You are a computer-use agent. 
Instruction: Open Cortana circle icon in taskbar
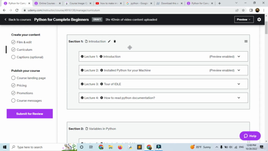coord(82,147)
